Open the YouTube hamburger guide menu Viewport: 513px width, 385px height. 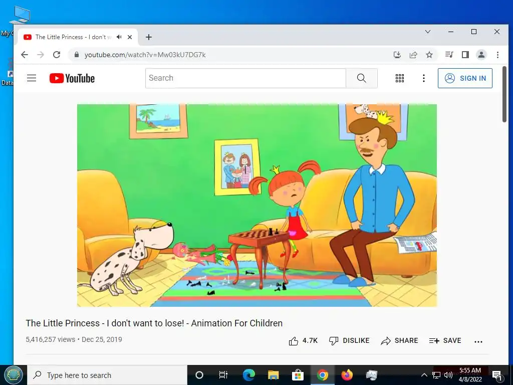pyautogui.click(x=32, y=78)
